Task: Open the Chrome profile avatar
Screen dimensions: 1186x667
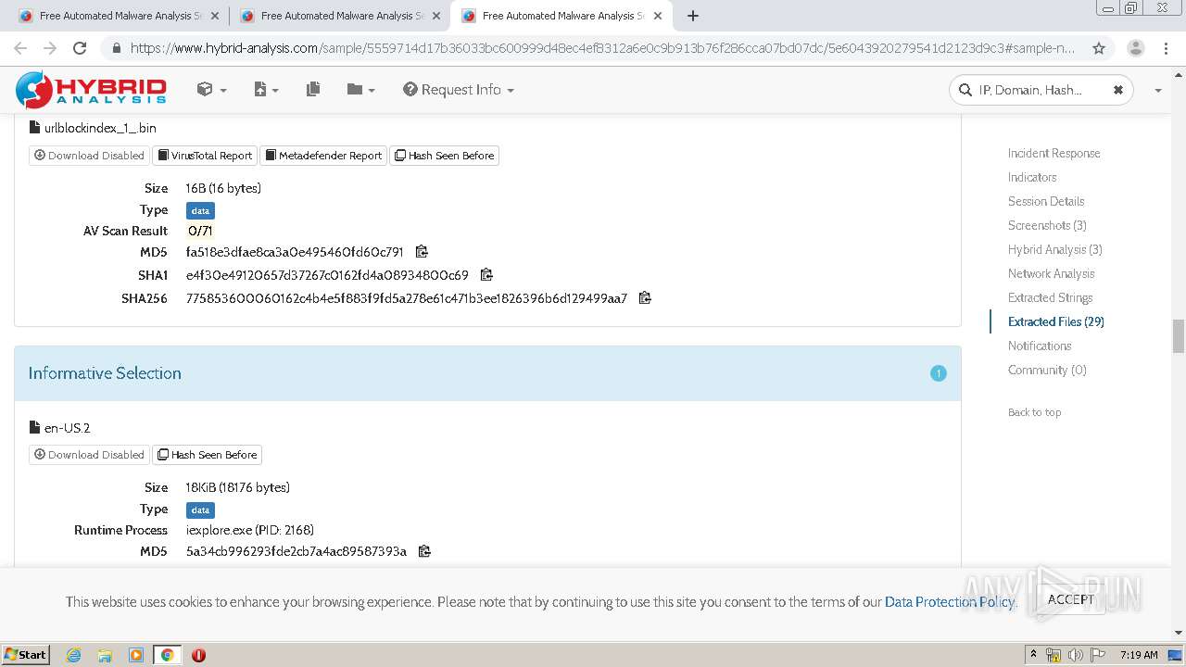Action: coord(1135,48)
